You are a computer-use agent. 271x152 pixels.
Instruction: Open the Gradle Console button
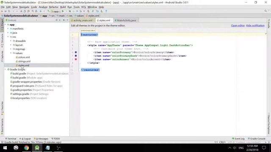pos(257,139)
